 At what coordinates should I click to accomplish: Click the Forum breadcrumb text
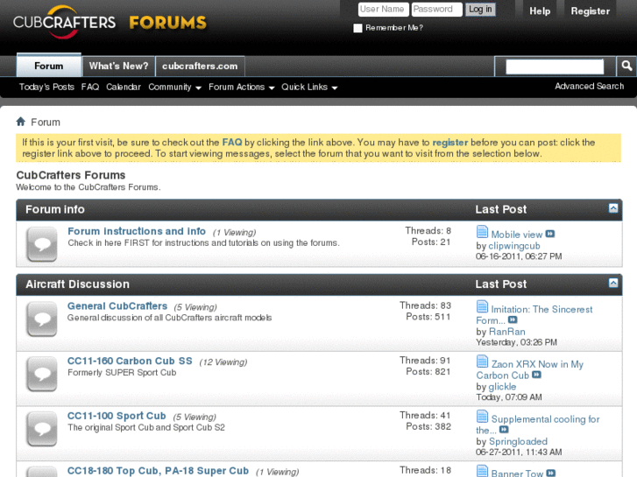46,123
